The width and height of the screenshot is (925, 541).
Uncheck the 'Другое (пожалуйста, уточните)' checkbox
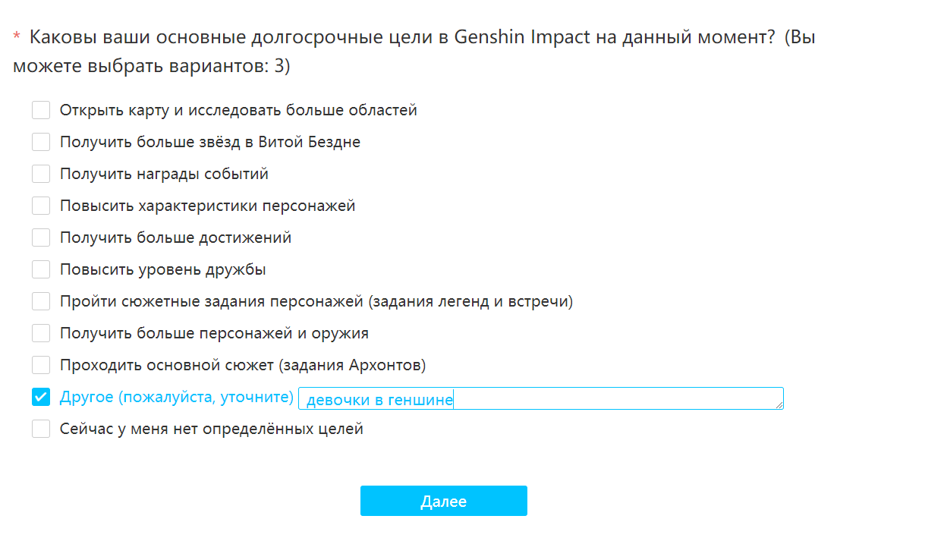pos(41,398)
